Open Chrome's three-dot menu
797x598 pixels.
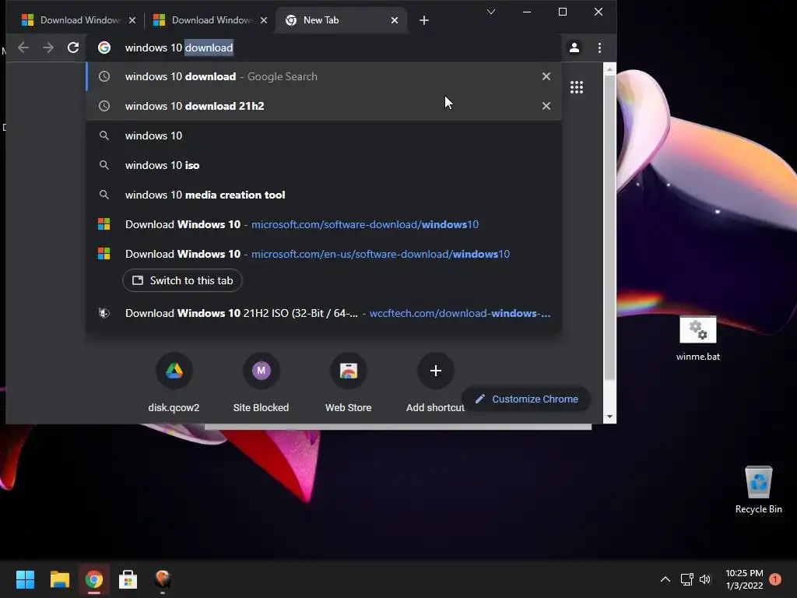(x=600, y=47)
